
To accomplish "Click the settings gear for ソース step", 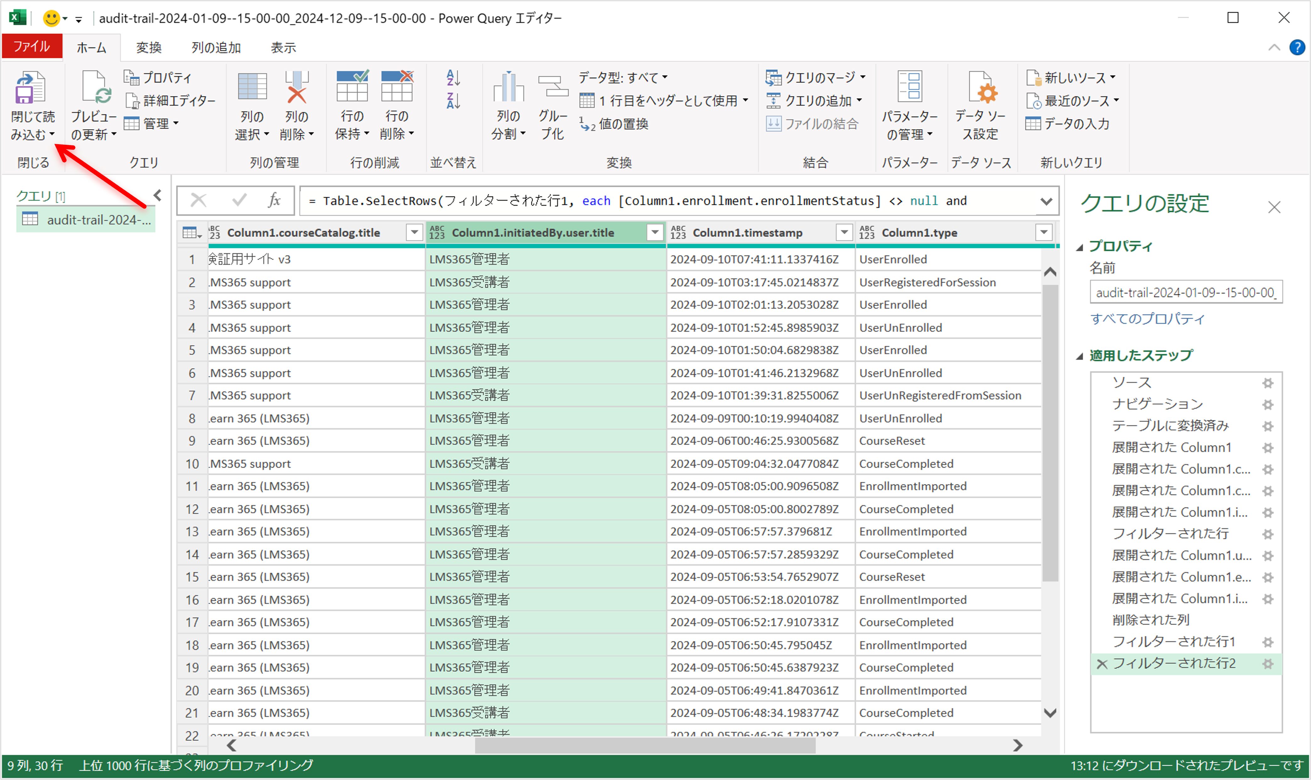I will pos(1267,383).
